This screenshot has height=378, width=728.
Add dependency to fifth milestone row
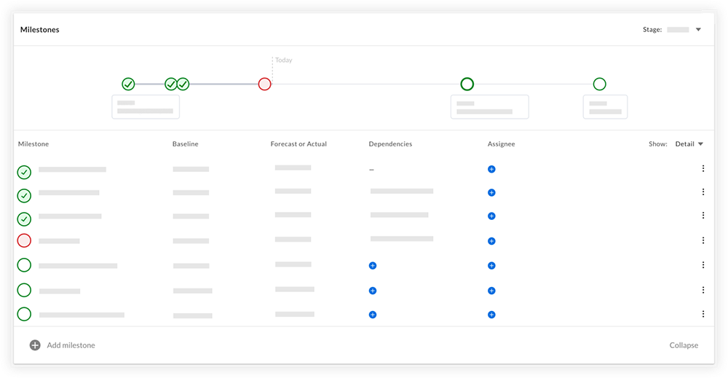pos(372,266)
